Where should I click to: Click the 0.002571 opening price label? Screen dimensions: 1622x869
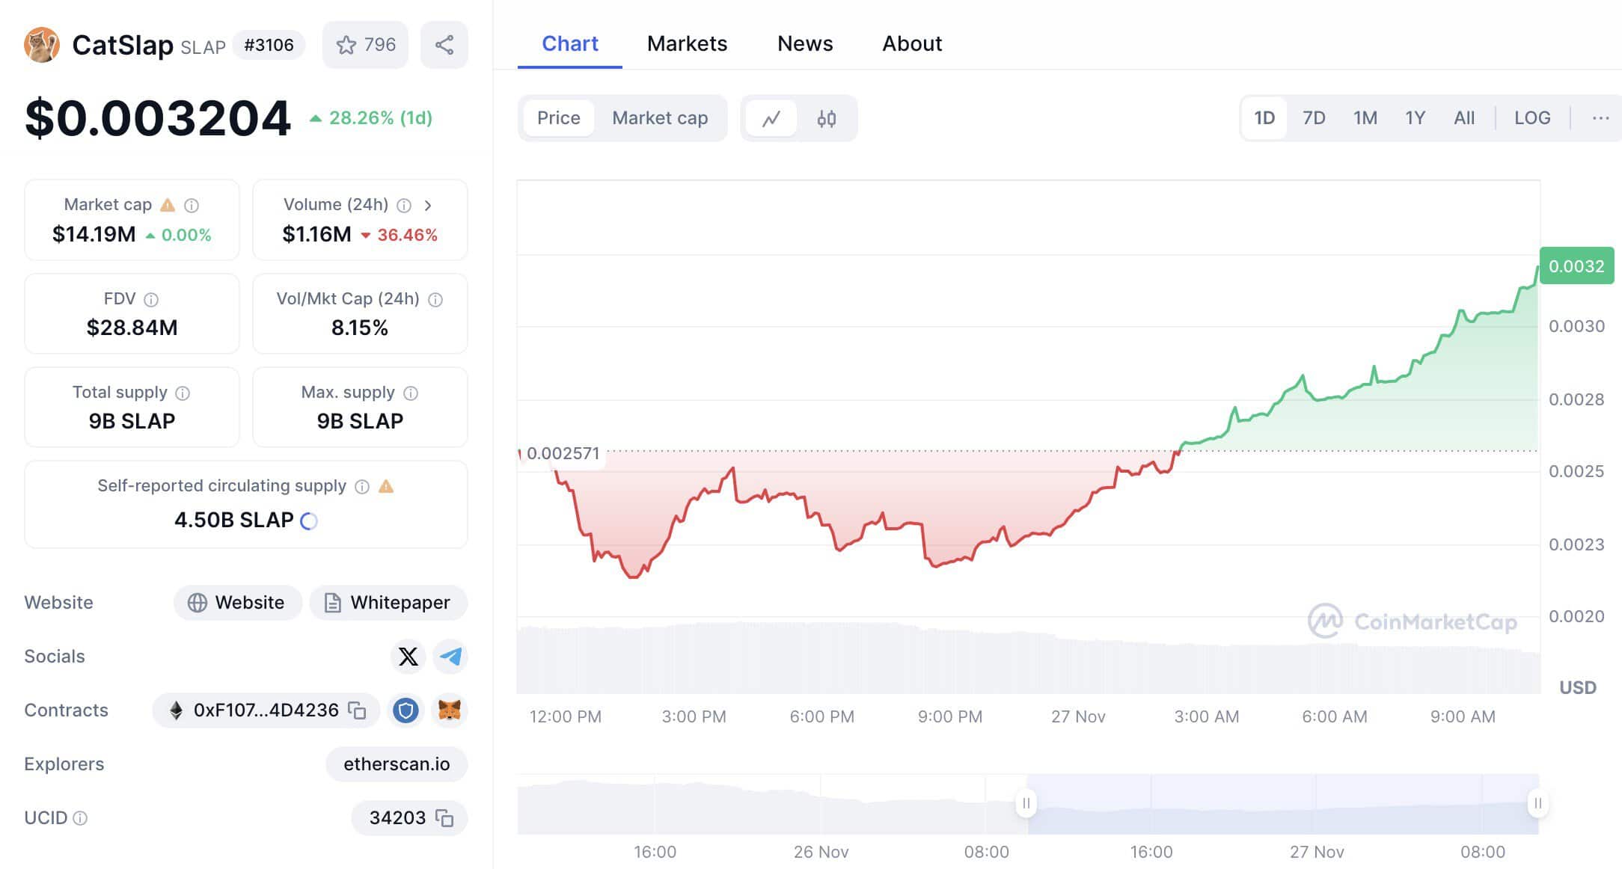tap(563, 453)
